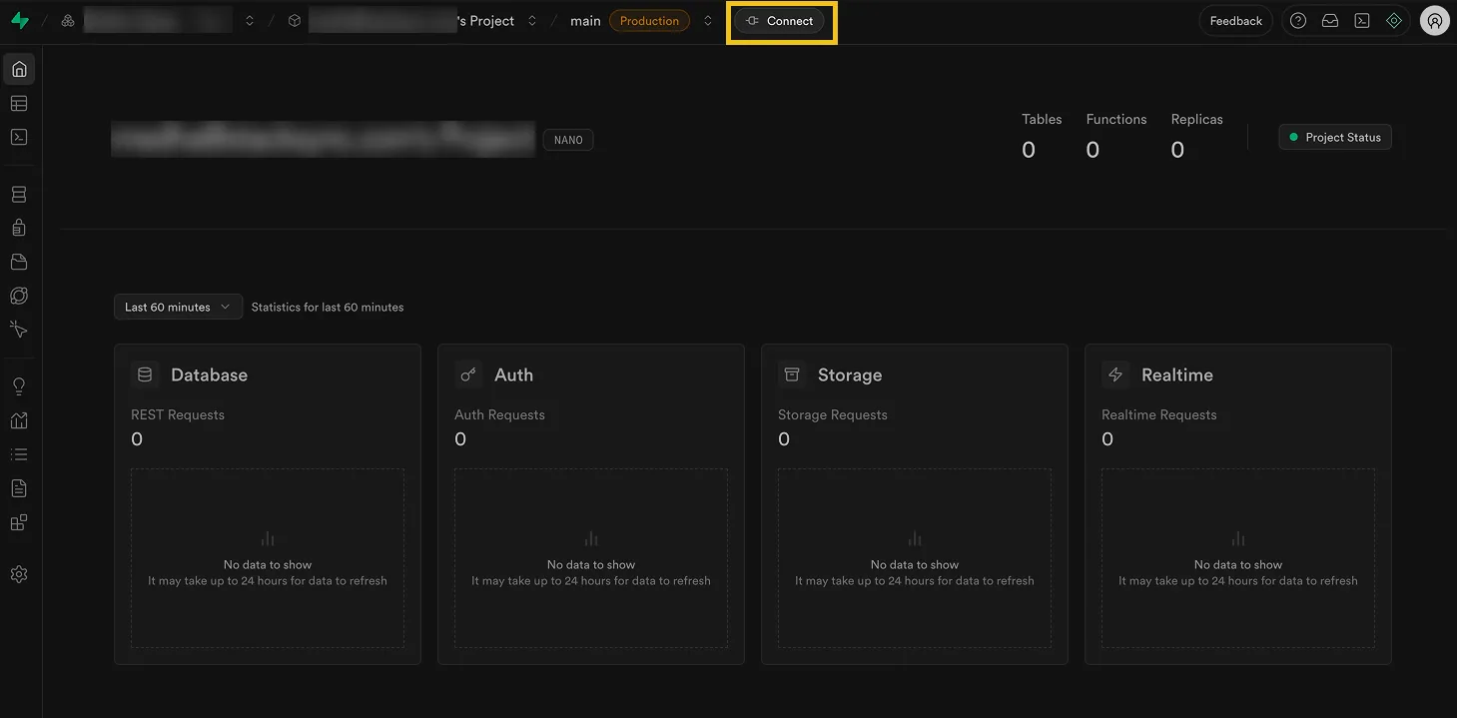Image resolution: width=1457 pixels, height=718 pixels.
Task: Click the Replicas count label
Action: click(1197, 119)
